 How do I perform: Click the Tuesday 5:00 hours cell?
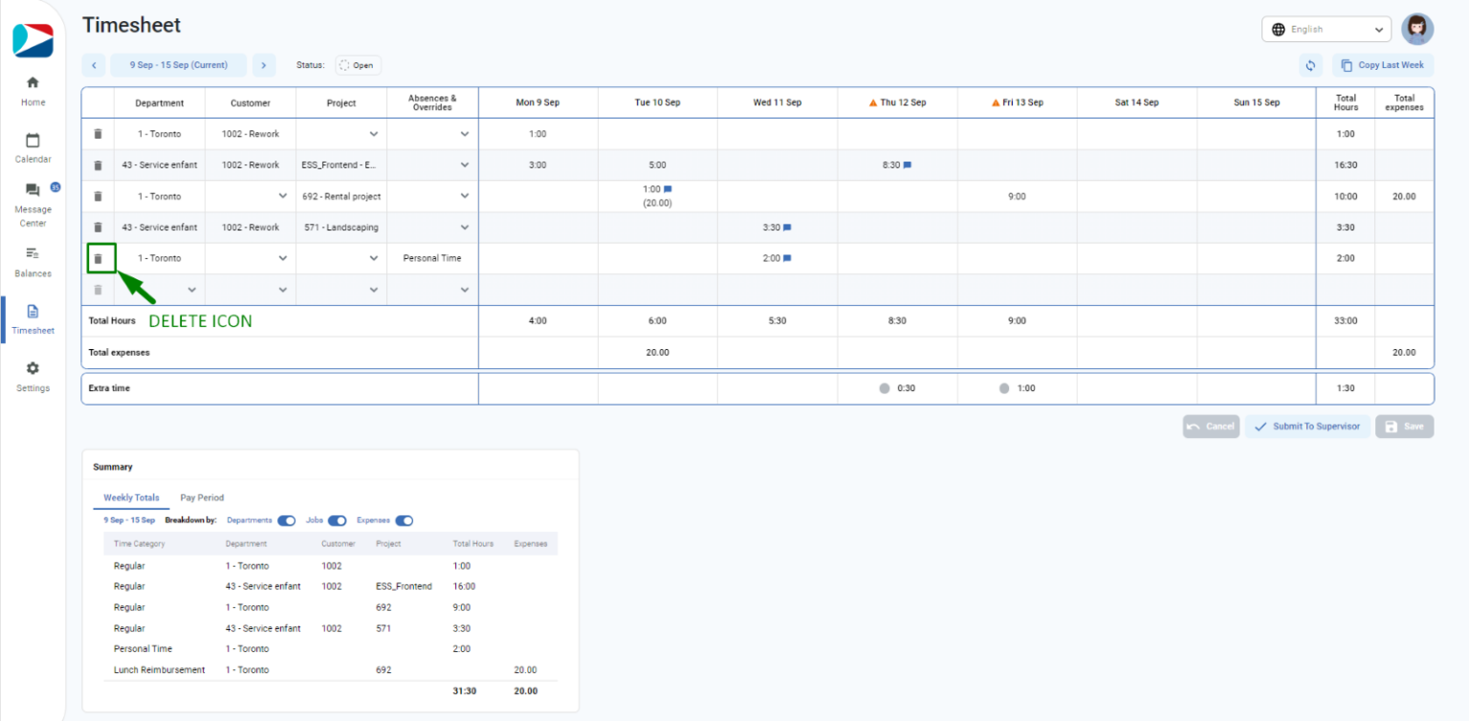[x=658, y=164]
